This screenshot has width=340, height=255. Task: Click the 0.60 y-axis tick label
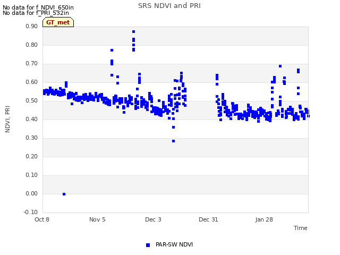[x=32, y=82]
